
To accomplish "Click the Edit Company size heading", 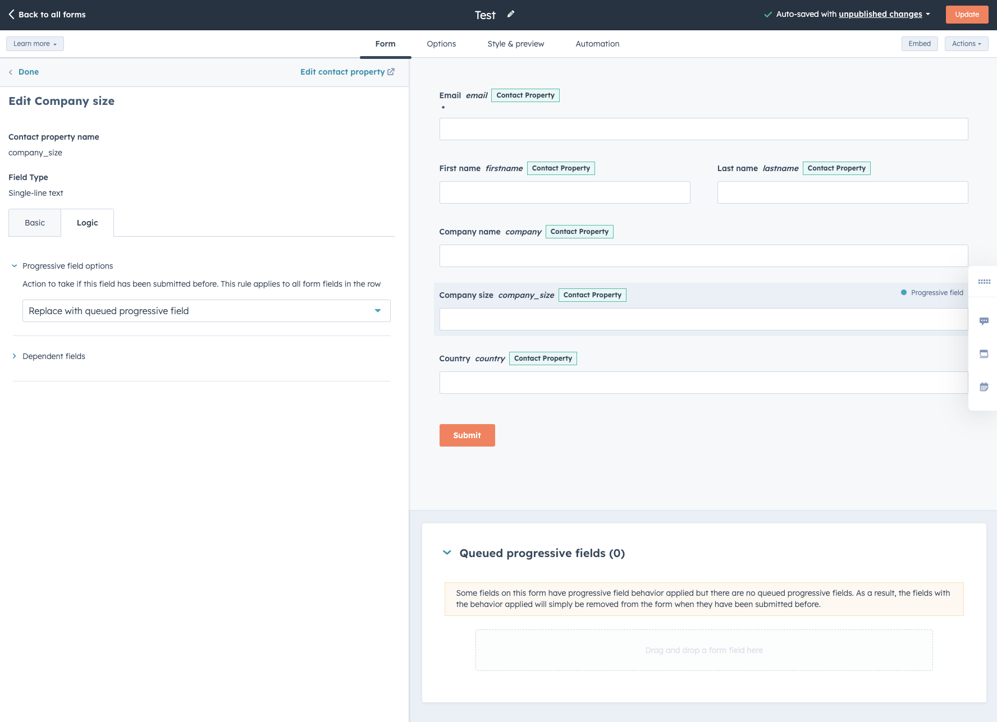I will point(62,101).
